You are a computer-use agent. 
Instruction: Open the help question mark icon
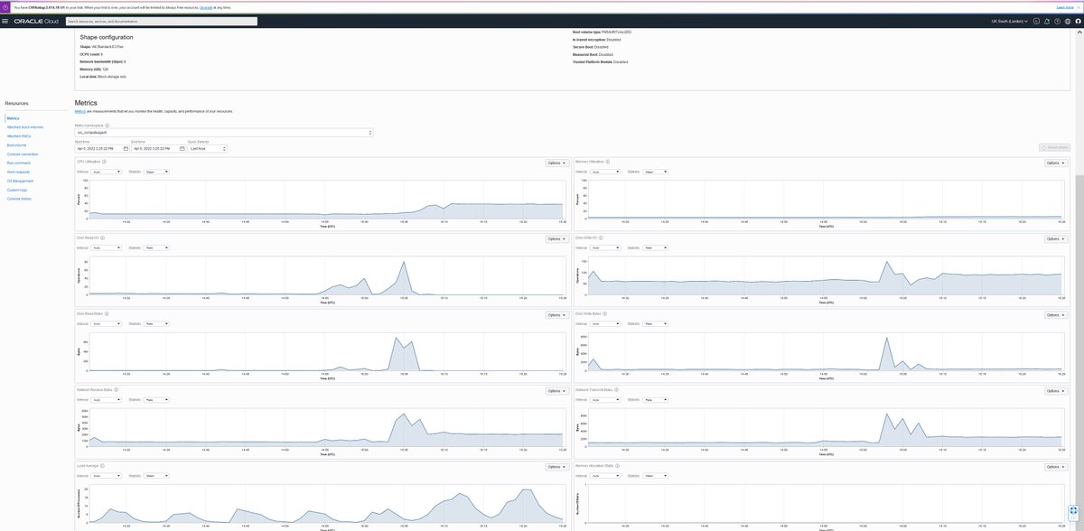coord(1057,21)
